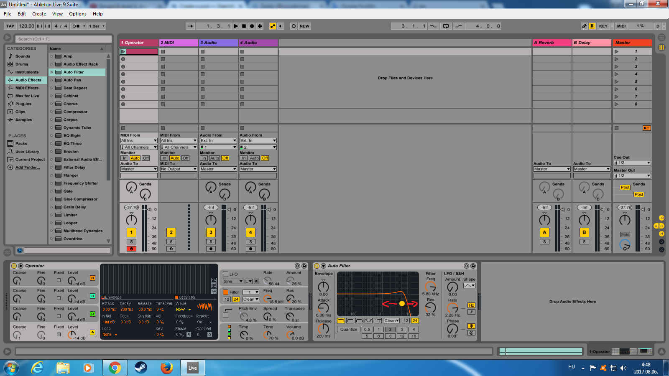Toggle track 1 Activator button
This screenshot has width=669, height=376.
[131, 232]
